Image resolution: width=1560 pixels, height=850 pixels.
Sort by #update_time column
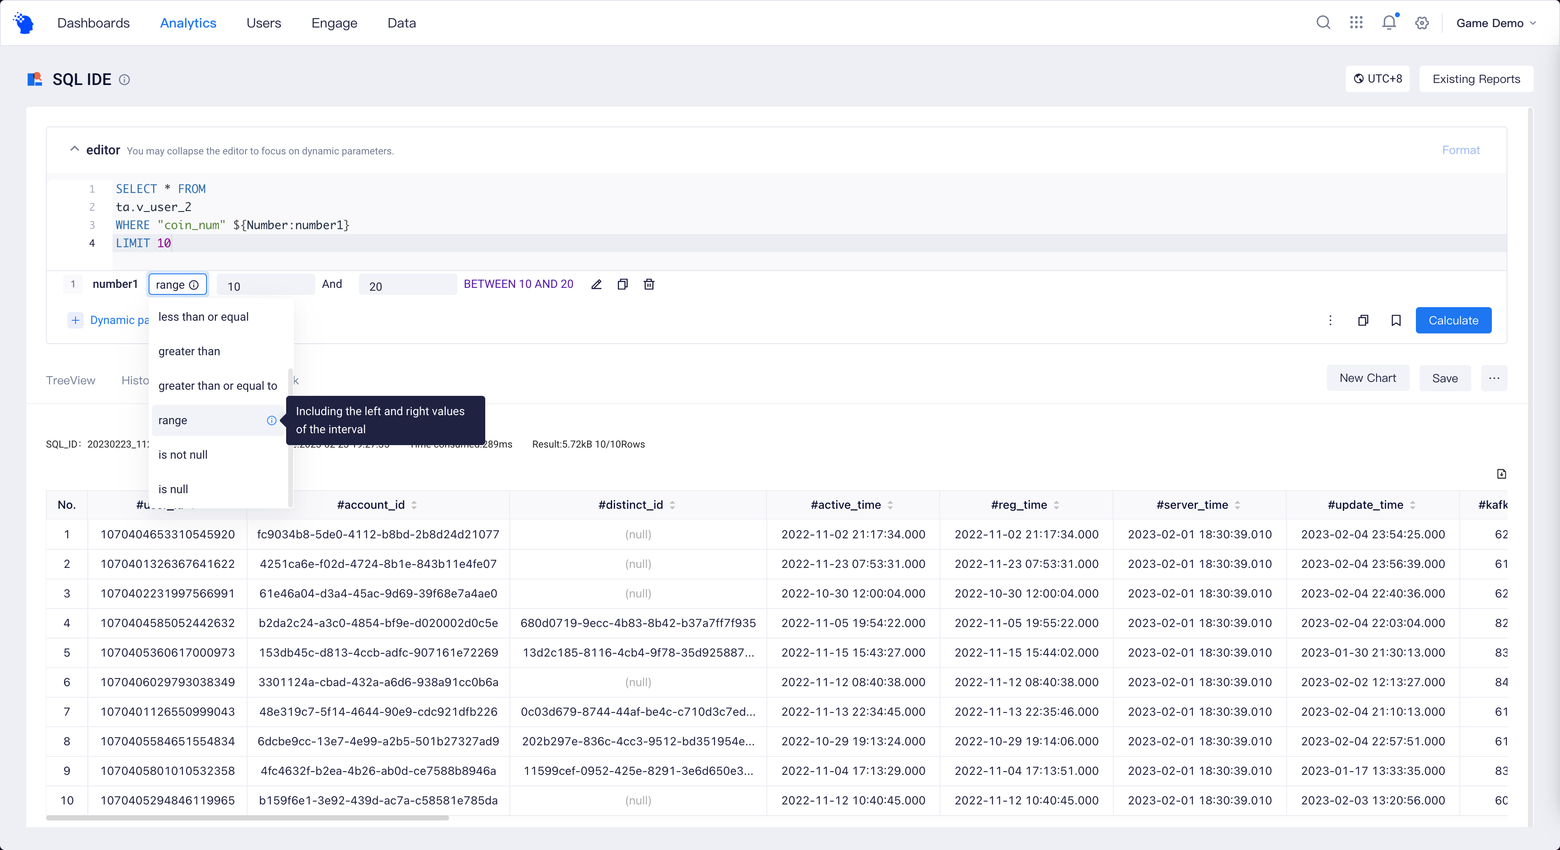pos(1412,505)
